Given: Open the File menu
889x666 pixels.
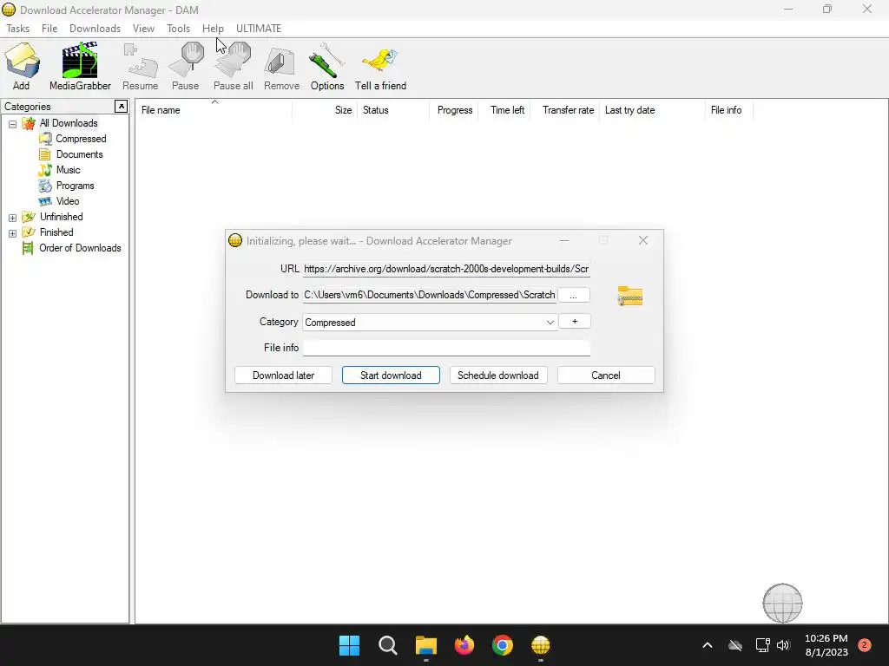Looking at the screenshot, I should [x=49, y=29].
